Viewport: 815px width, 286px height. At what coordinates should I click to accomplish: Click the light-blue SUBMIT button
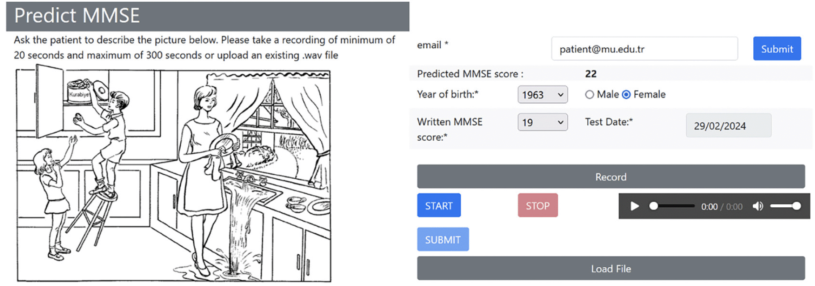(443, 240)
